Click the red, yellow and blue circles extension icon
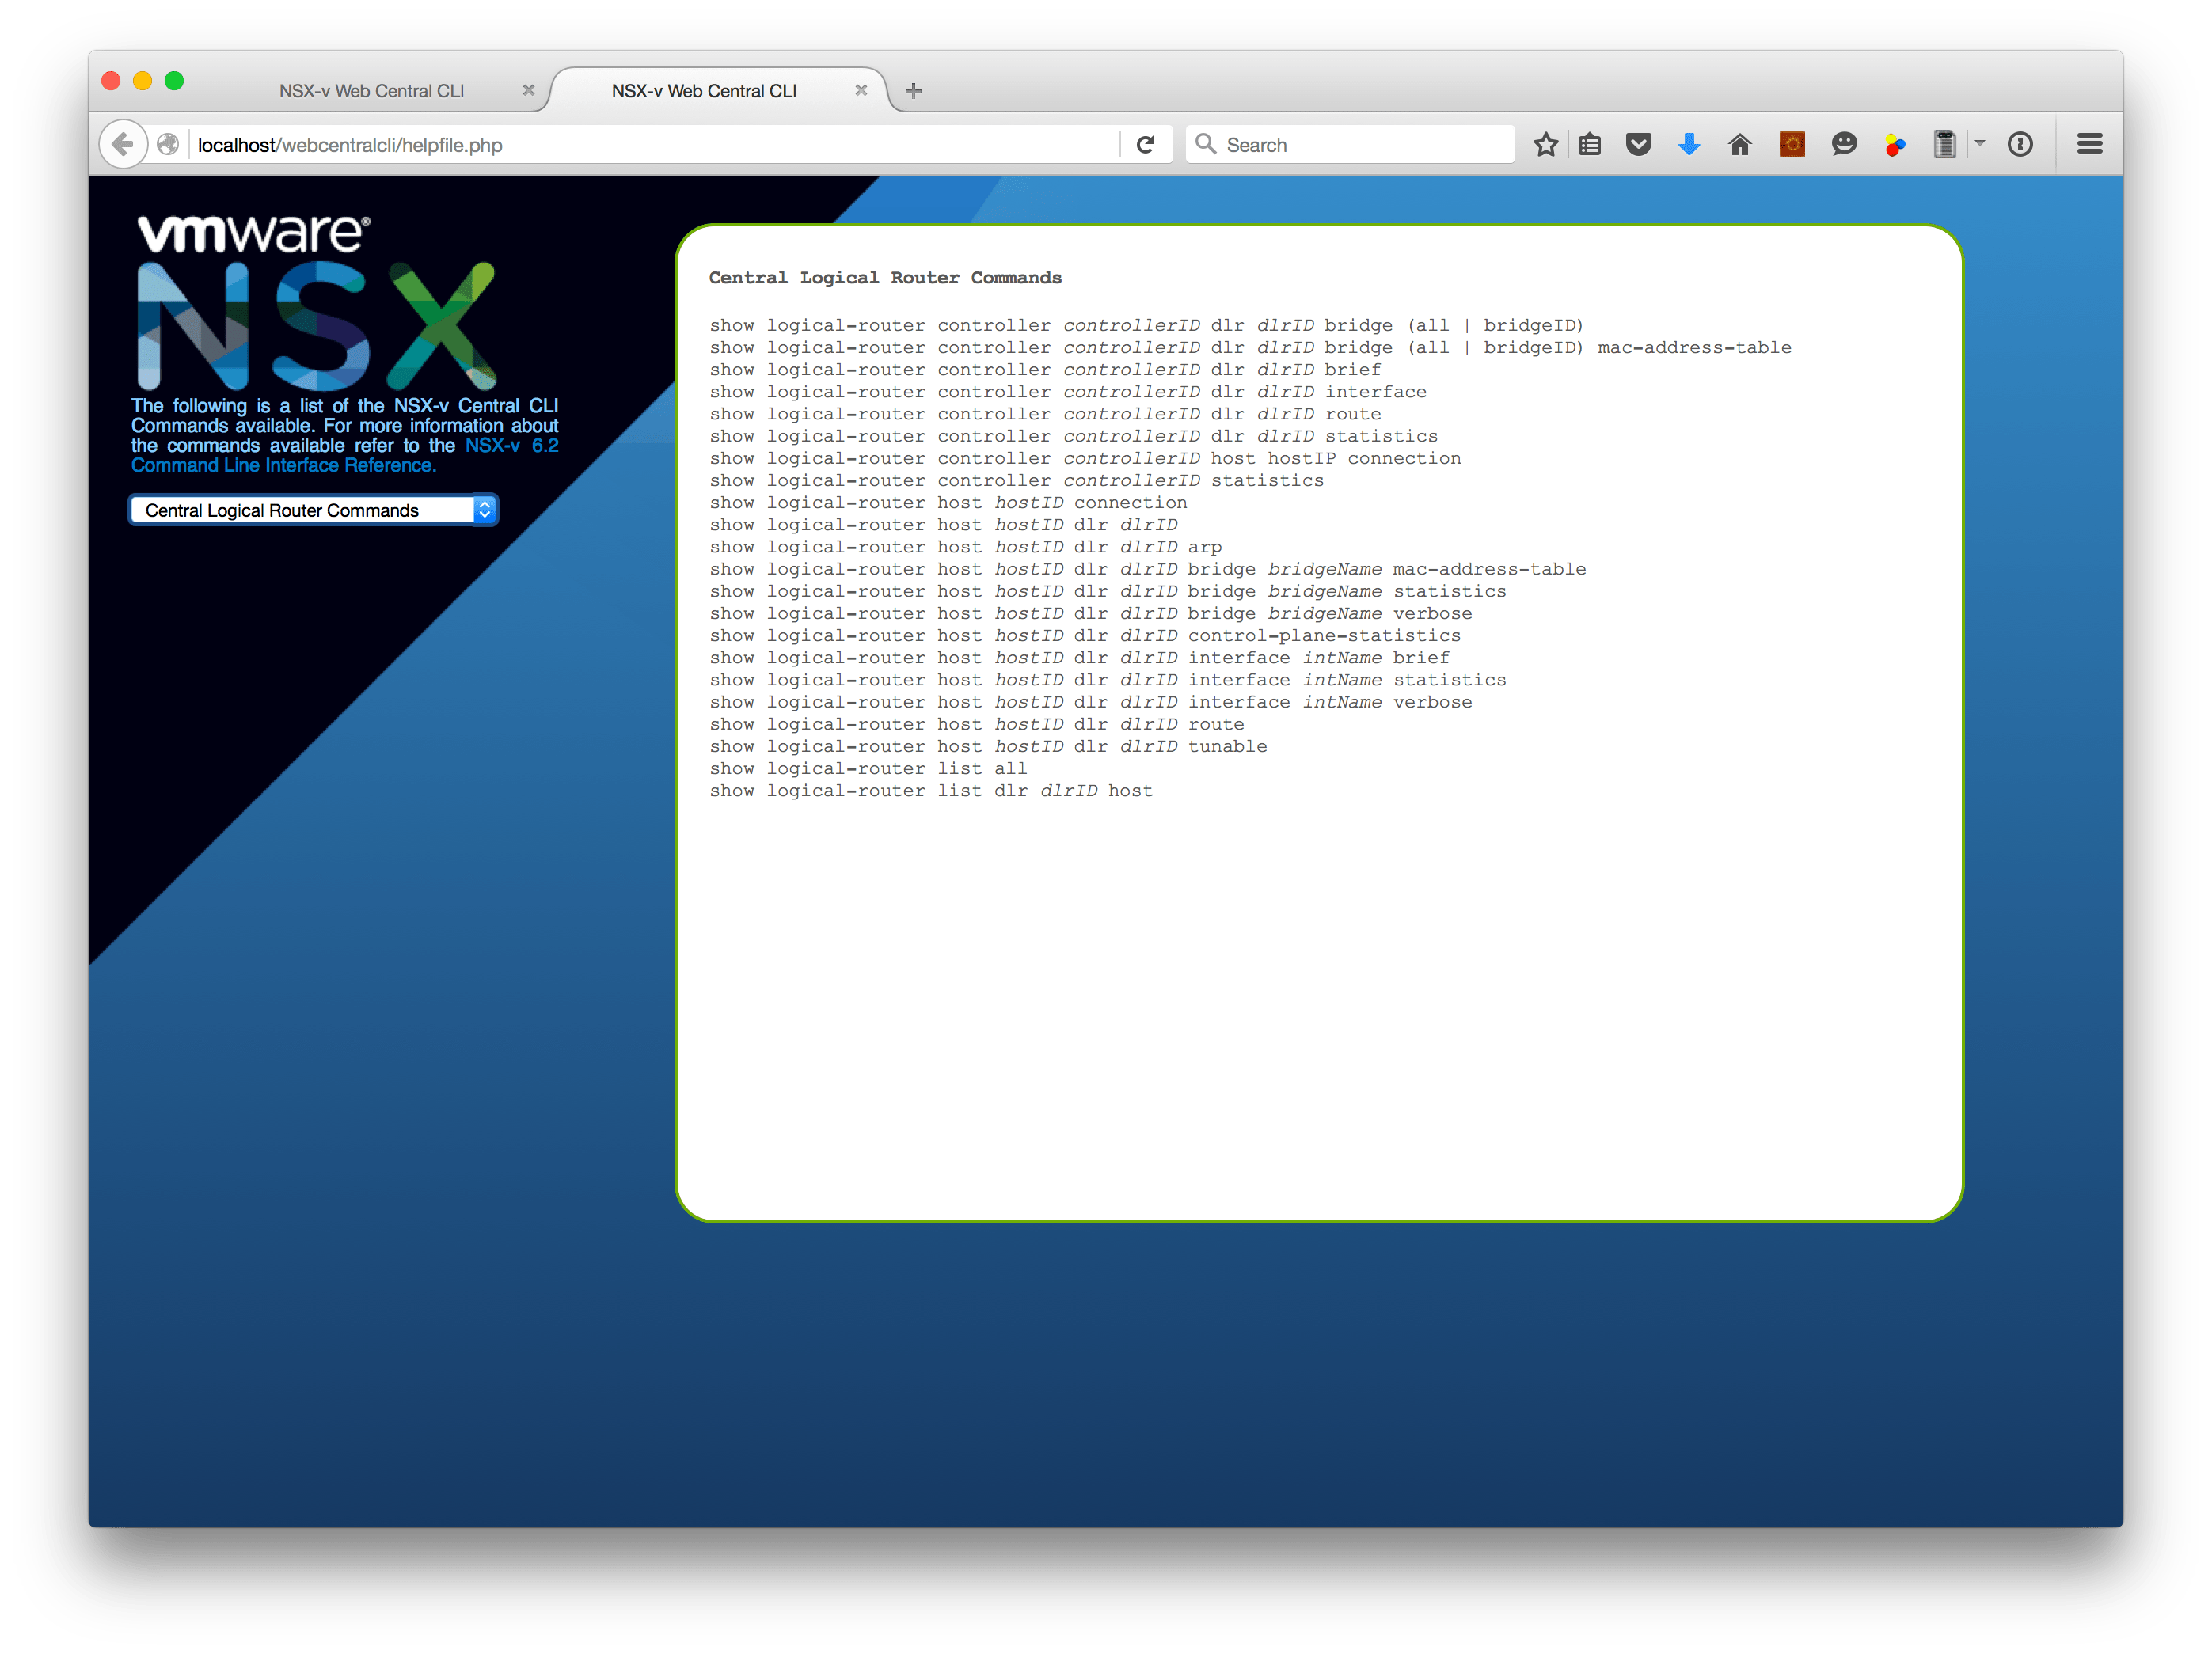2212x1654 pixels. [x=1895, y=145]
